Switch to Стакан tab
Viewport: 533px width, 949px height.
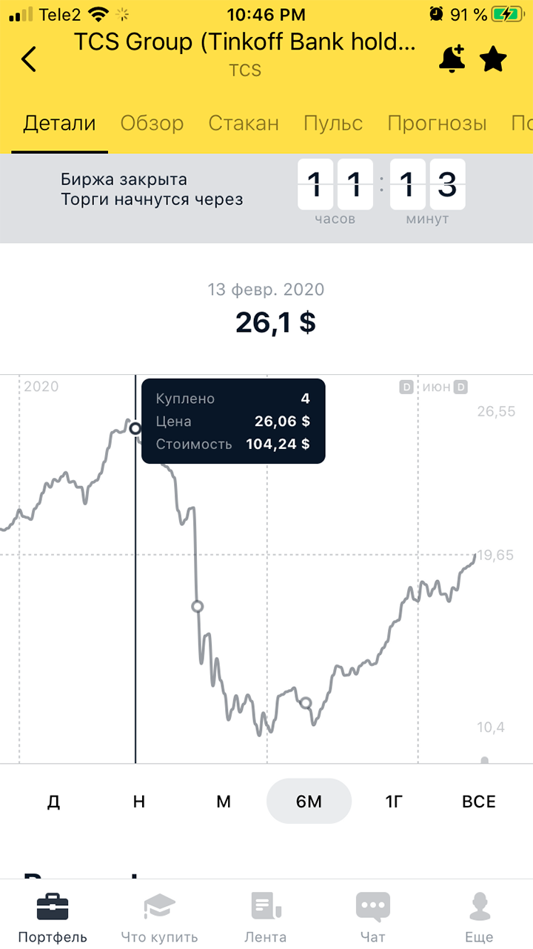244,123
